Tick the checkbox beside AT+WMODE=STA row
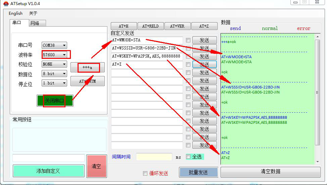The height and width of the screenshot is (185, 327). 188,40
